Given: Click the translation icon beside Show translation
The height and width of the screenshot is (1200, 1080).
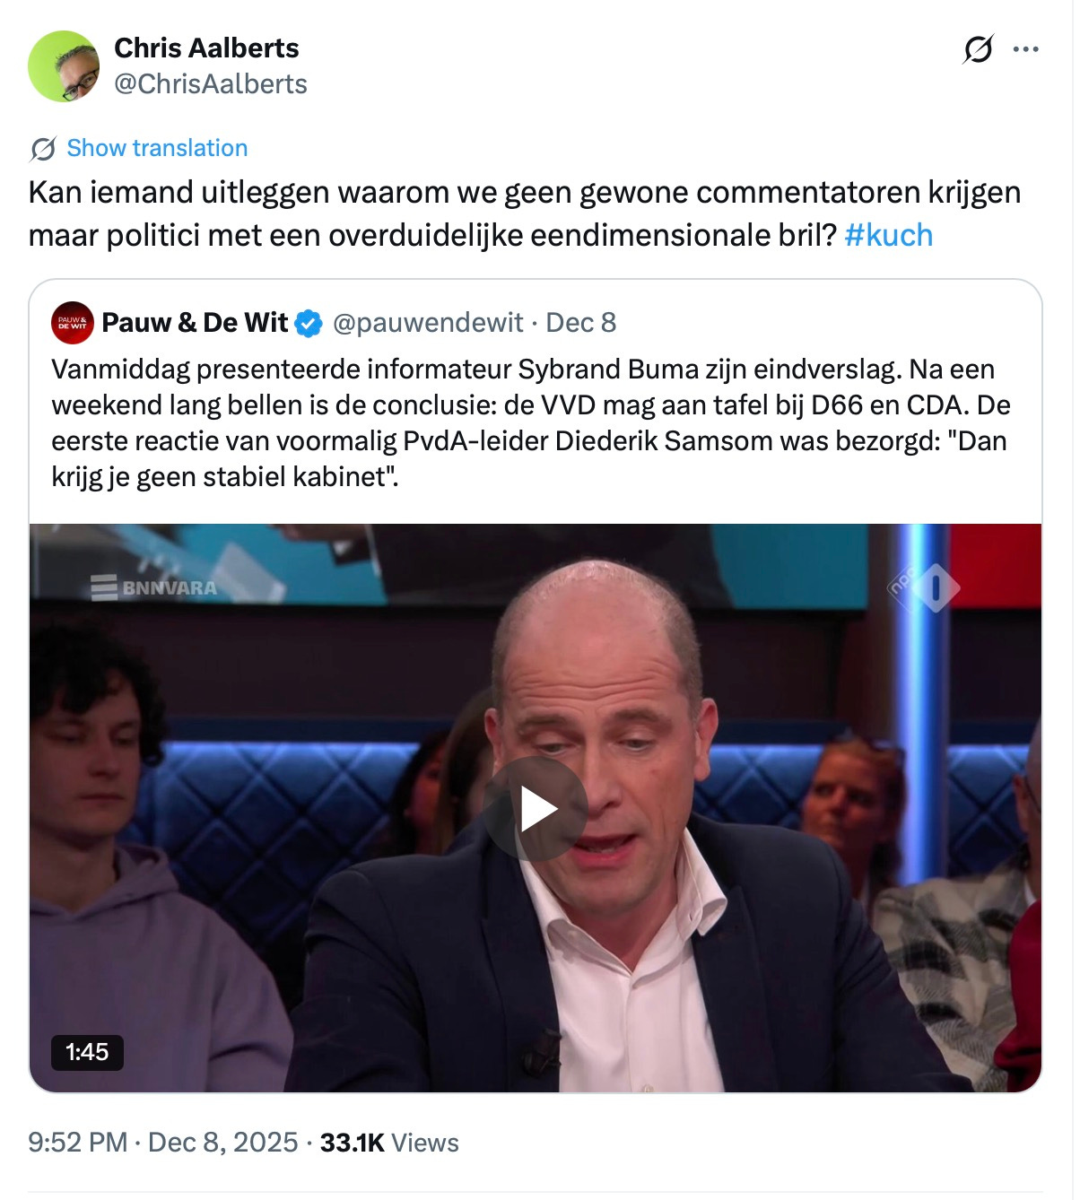Looking at the screenshot, I should [42, 149].
